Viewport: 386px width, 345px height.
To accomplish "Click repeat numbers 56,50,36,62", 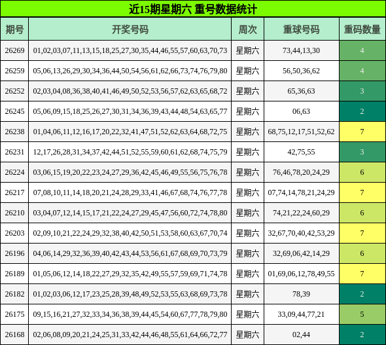I will [302, 71].
